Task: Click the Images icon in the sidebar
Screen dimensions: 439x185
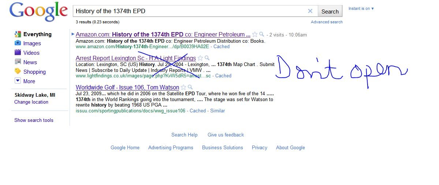Action: click(x=18, y=43)
